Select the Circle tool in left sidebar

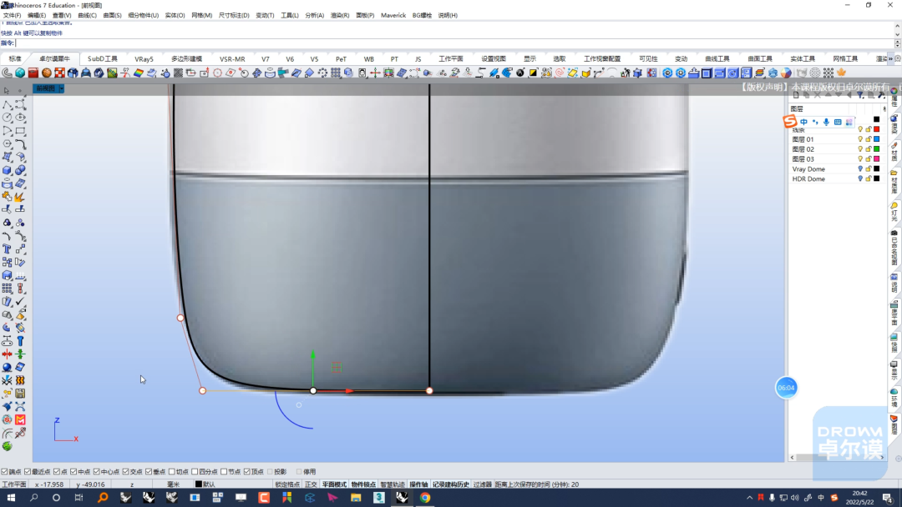[7, 117]
